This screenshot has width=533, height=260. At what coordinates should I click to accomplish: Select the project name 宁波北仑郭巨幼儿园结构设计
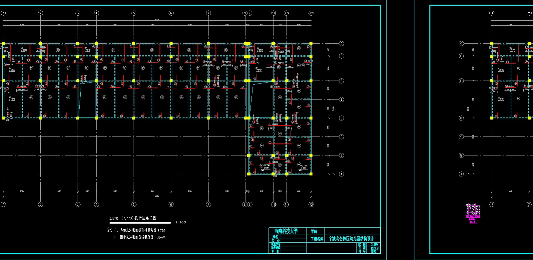[x=351, y=239]
